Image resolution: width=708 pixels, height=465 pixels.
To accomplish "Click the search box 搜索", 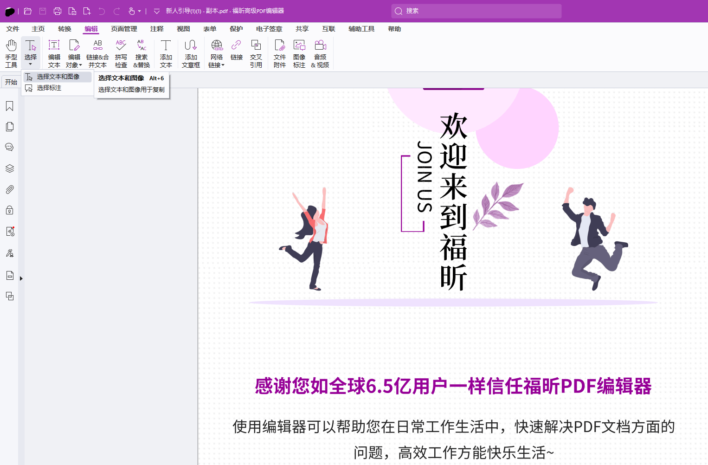I will coord(476,11).
